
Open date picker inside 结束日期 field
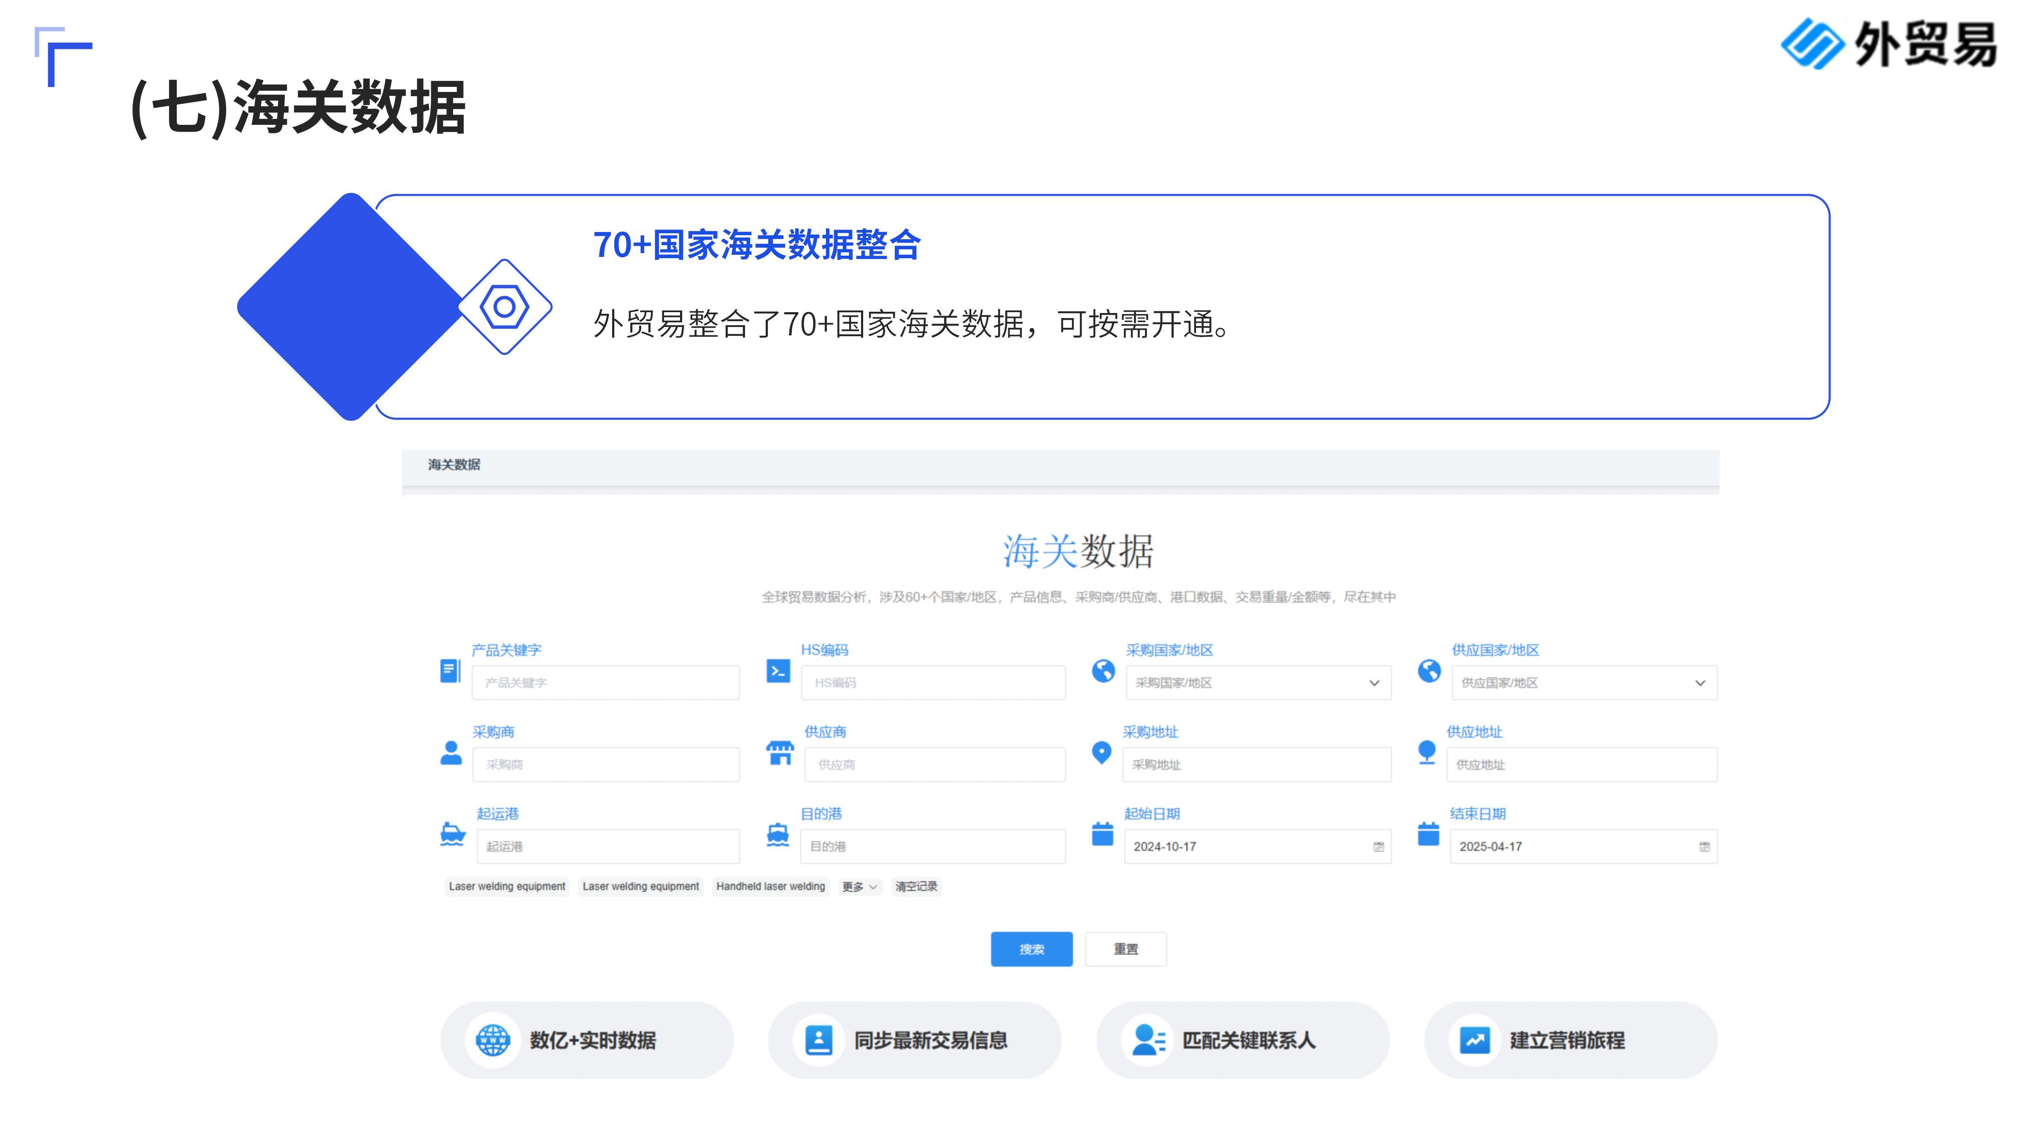[x=1704, y=847]
